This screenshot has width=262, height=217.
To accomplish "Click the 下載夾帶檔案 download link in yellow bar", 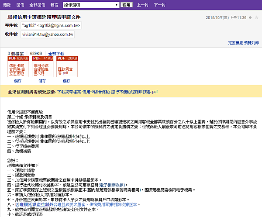I will [x=107, y=92].
